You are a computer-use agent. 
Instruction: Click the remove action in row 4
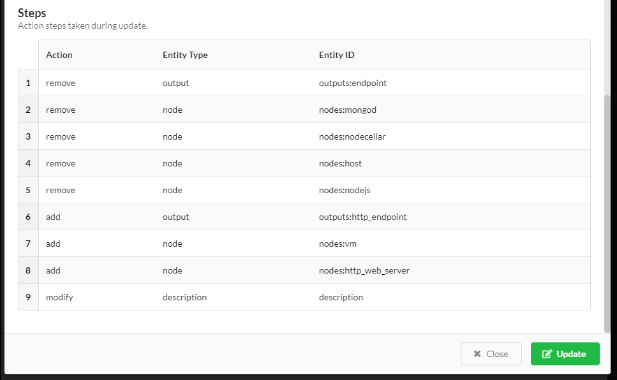coord(61,163)
